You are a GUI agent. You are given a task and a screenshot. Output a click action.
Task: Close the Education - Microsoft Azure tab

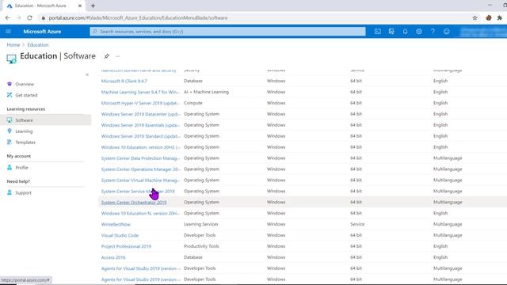[80, 6]
